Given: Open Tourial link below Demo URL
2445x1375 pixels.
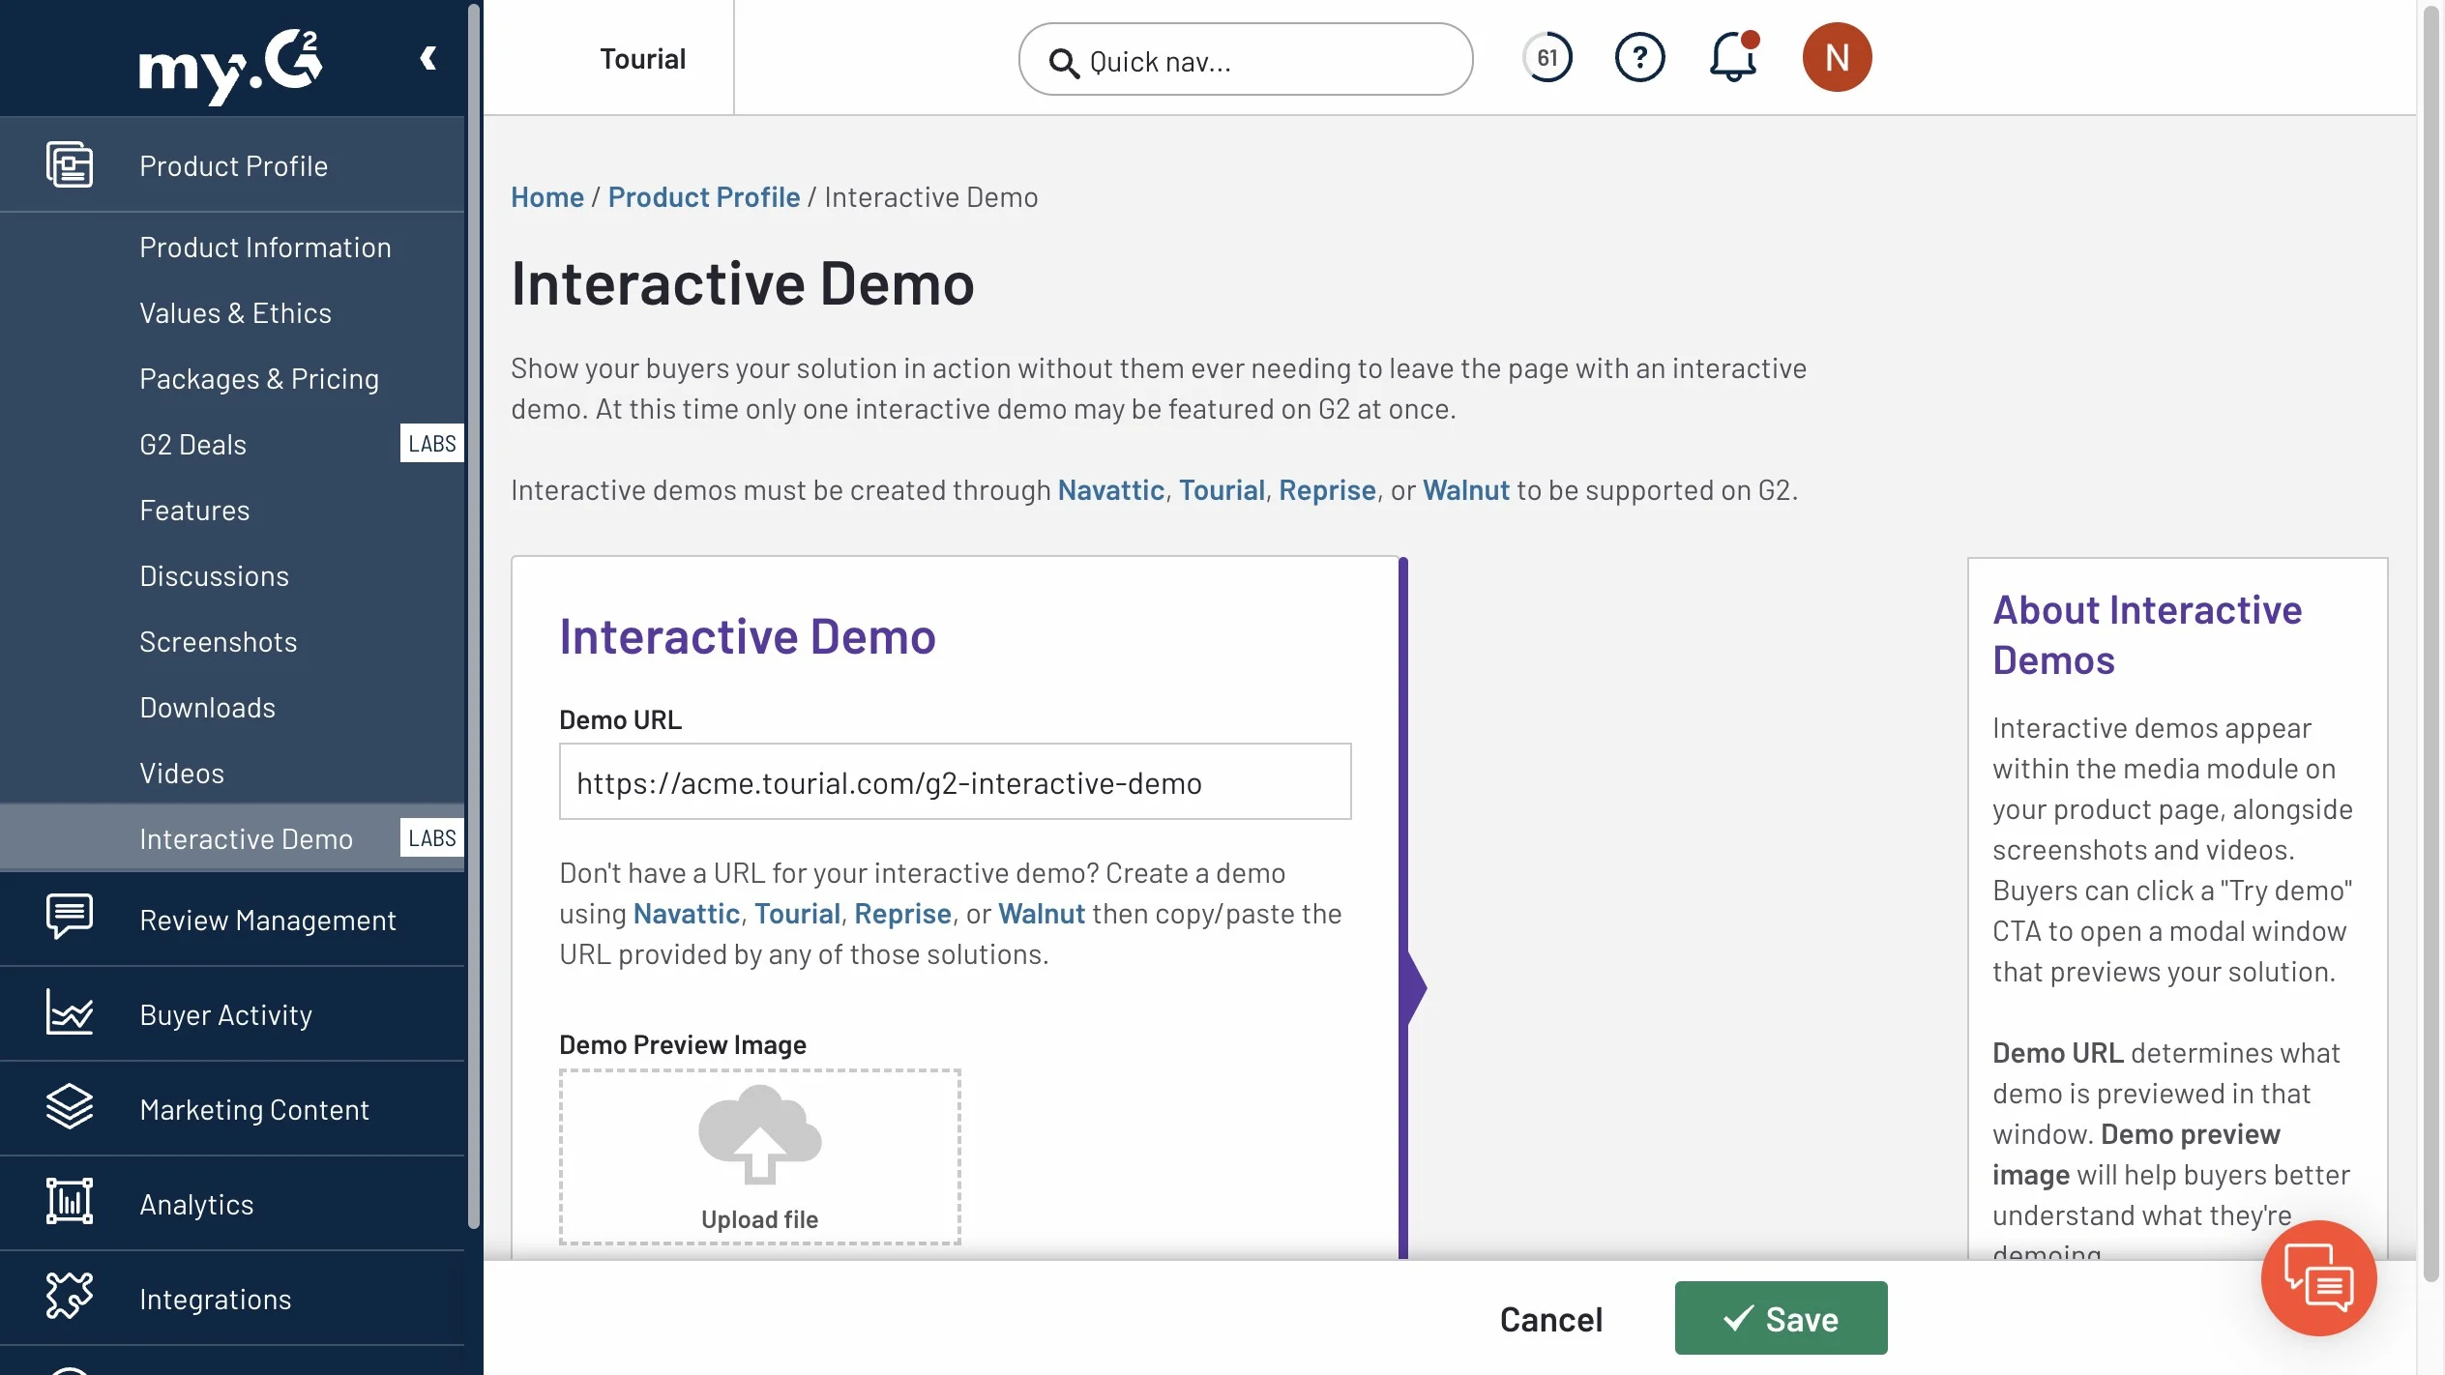Looking at the screenshot, I should coord(797,914).
